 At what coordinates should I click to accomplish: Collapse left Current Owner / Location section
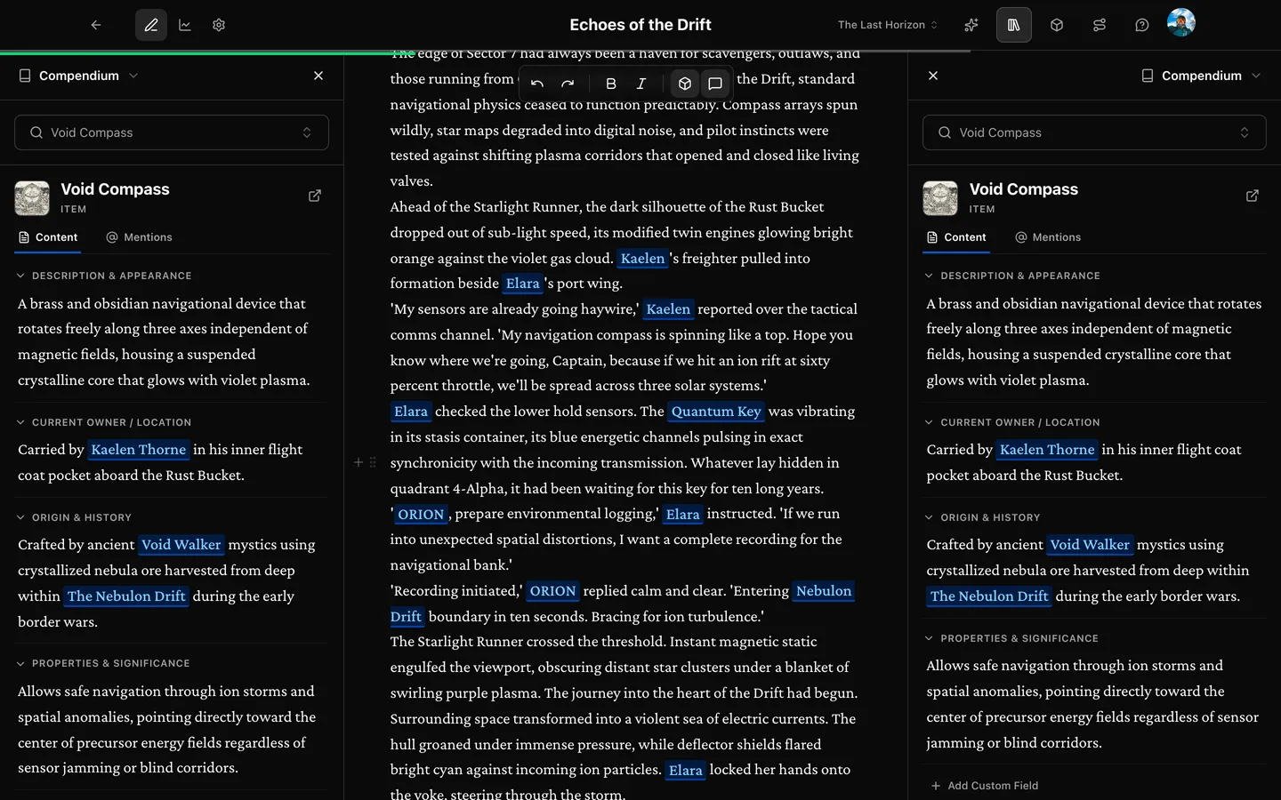104,422
